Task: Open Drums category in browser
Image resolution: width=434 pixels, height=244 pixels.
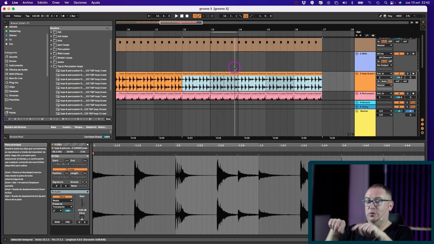Action: 13,61
